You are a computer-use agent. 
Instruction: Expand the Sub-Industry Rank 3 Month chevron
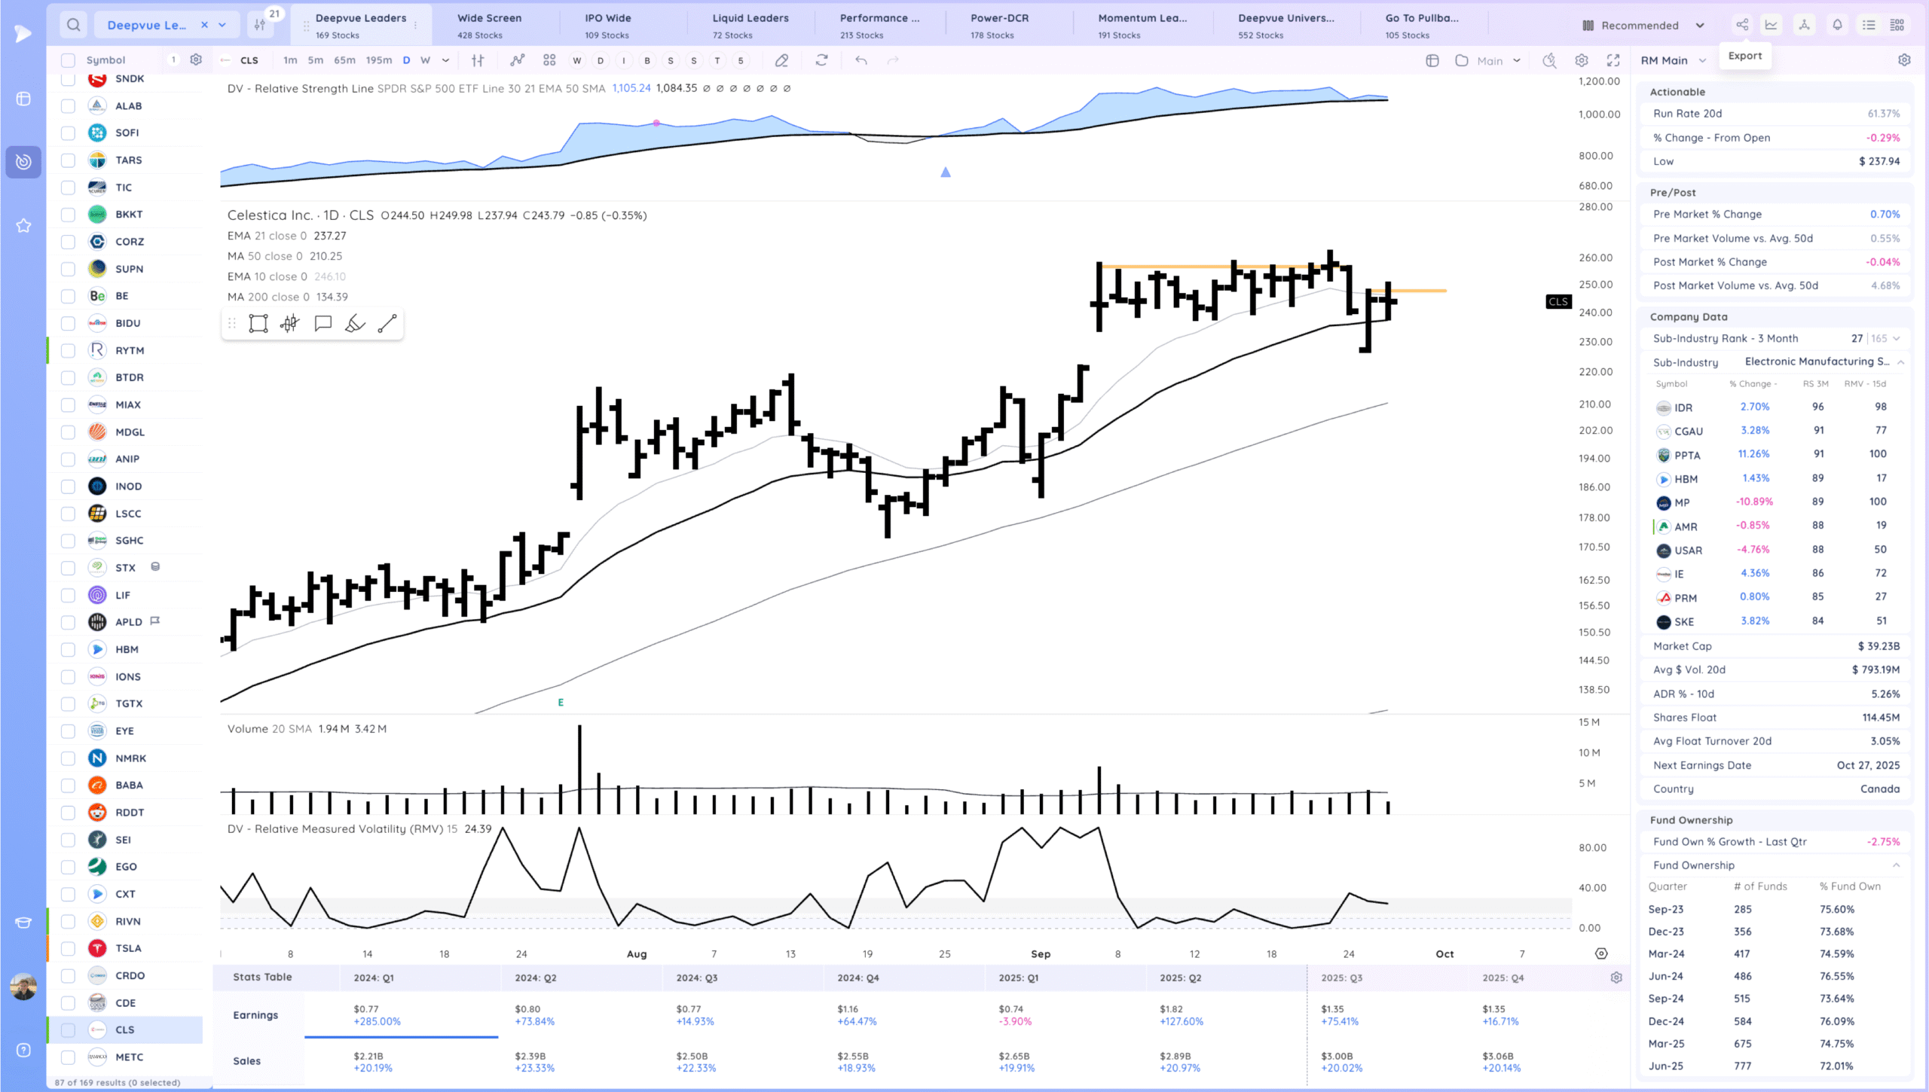pyautogui.click(x=1897, y=339)
